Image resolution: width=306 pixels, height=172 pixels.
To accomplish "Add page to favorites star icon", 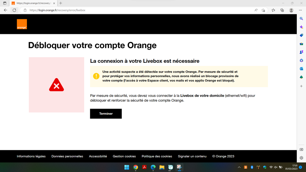I will 263,10.
